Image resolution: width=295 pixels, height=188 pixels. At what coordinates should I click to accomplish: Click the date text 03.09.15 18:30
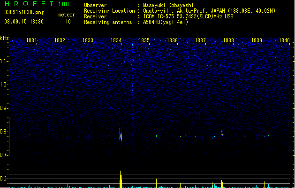[x=24, y=22]
